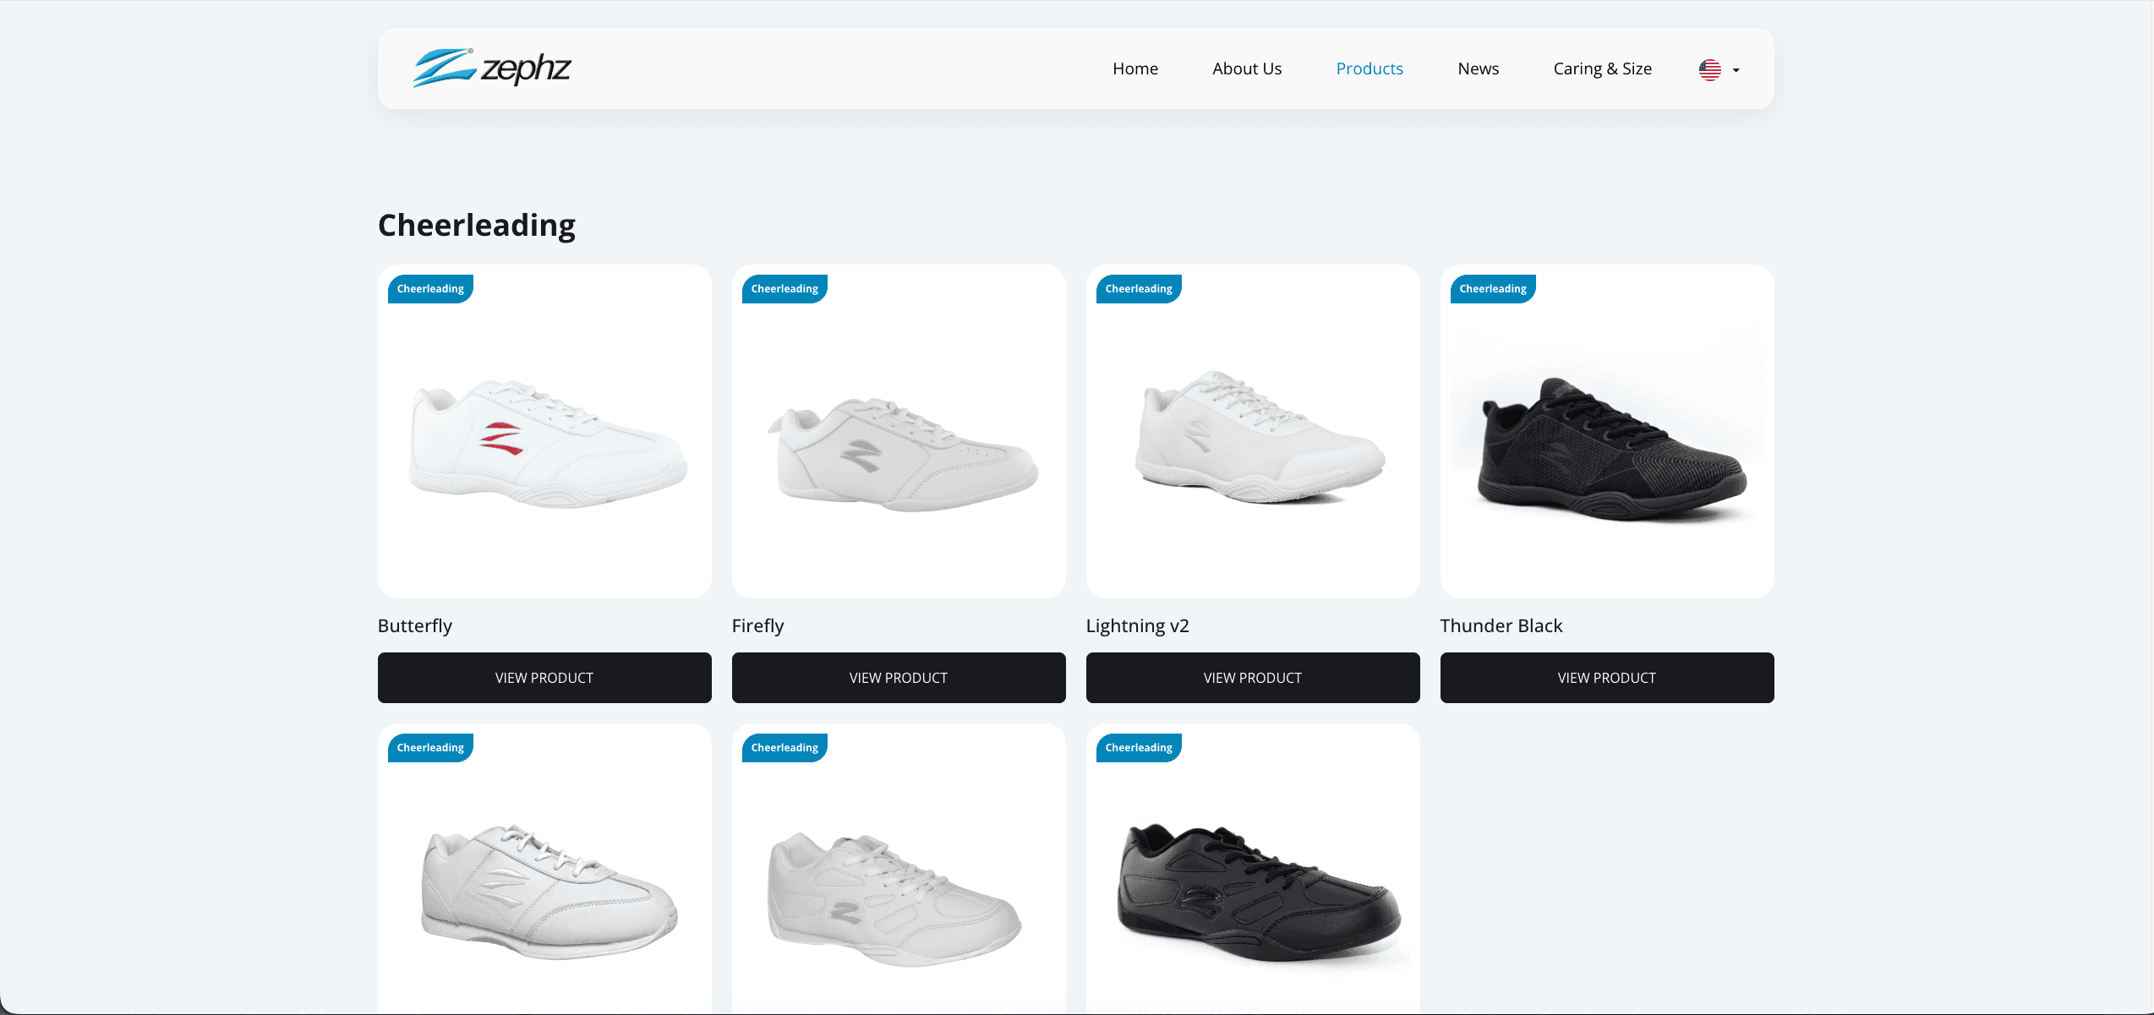The image size is (2154, 1015).
Task: Open the News page
Action: click(1478, 68)
